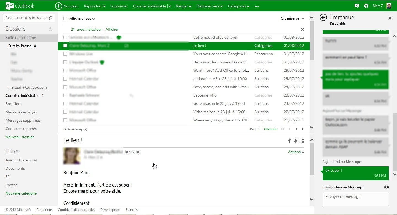Open the Messenger chat icon in header
Viewport: 397px width, 215px height.
click(356, 6)
